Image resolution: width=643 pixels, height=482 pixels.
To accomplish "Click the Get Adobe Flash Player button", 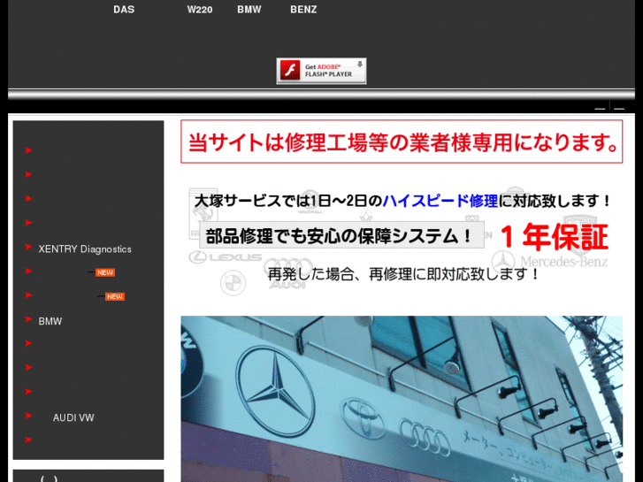I will (x=322, y=71).
